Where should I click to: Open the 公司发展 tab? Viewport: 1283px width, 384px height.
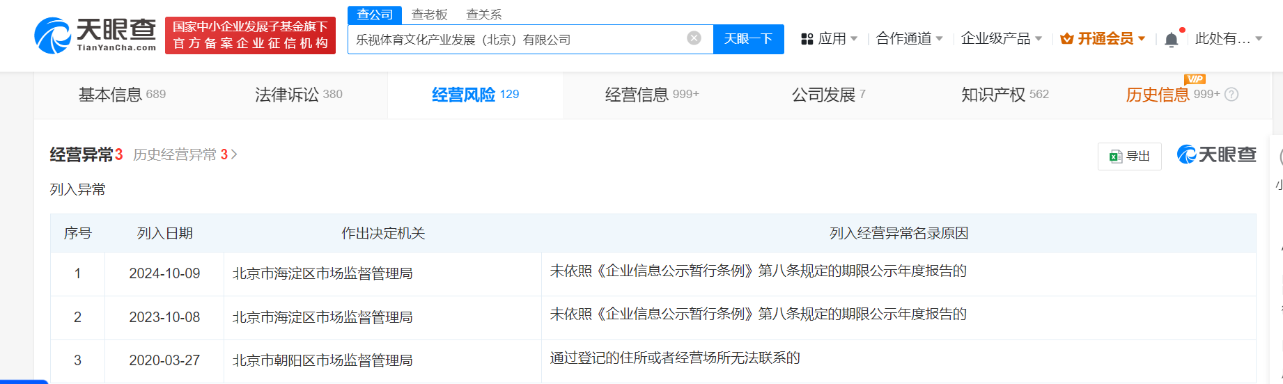point(828,95)
